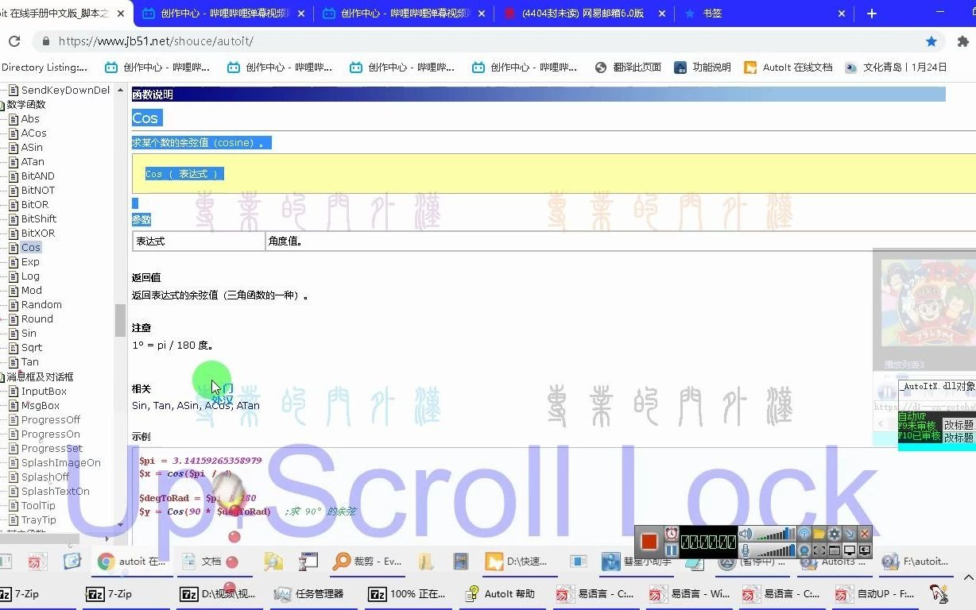Open the recorder's alarm clock timer
The width and height of the screenshot is (976, 610).
(x=672, y=533)
